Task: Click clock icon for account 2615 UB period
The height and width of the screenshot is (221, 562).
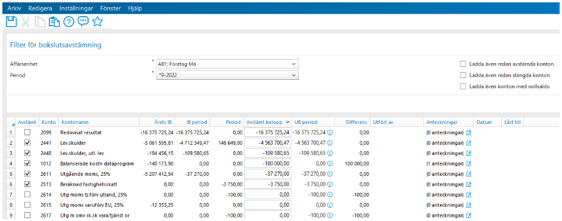Action: tap(330, 205)
